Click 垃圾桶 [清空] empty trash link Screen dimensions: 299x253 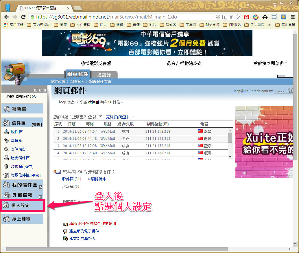tap(28, 166)
